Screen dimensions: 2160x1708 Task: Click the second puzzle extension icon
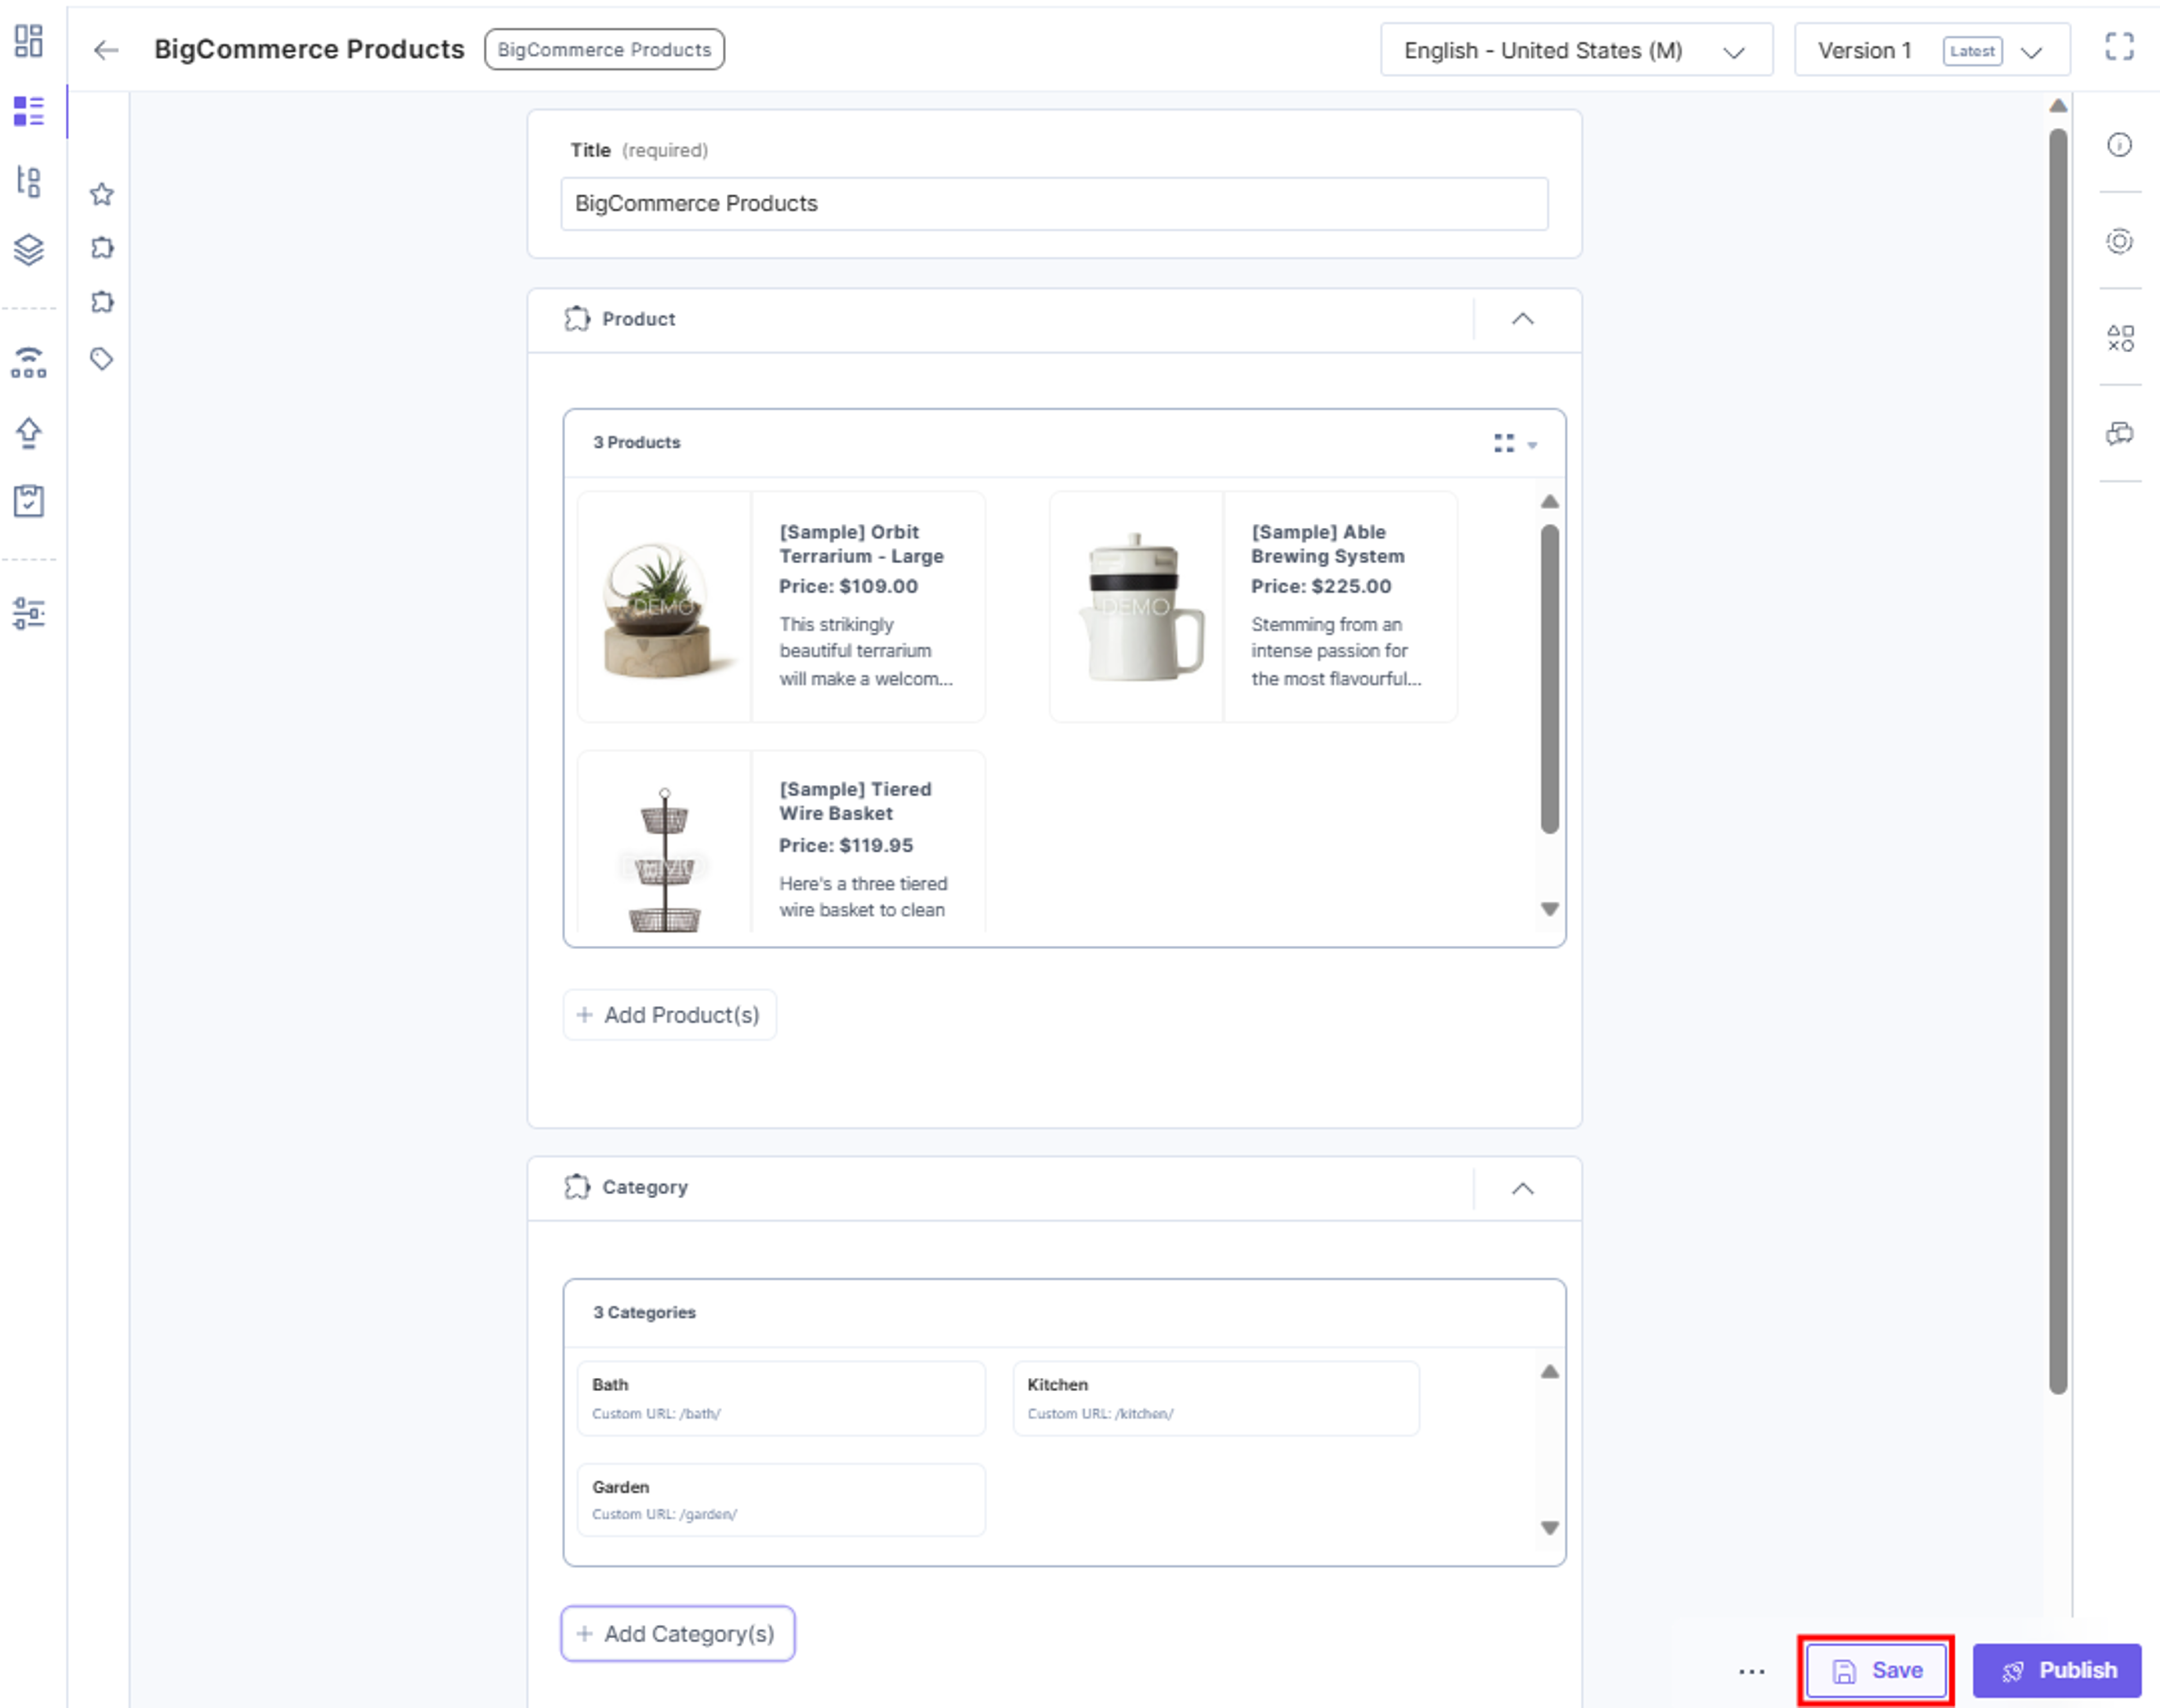pos(101,301)
